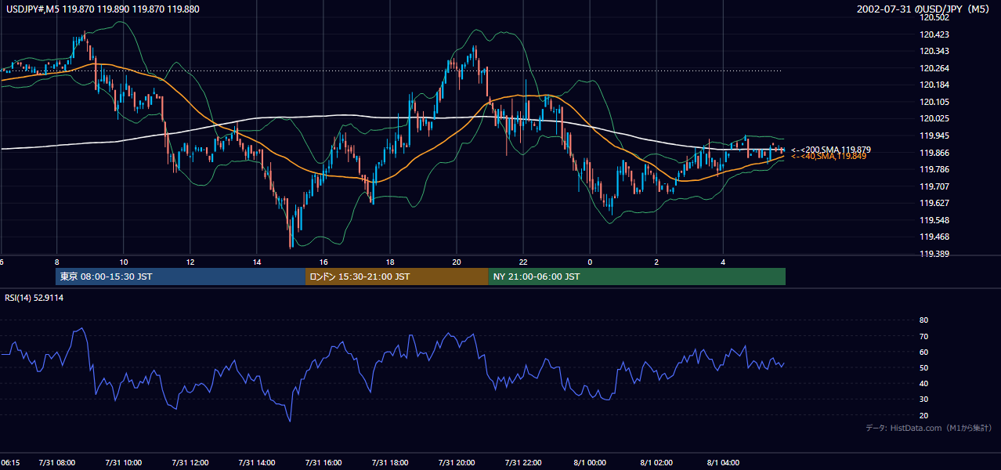Click price axis label 119.548
This screenshot has width=1001, height=470.
[x=934, y=220]
